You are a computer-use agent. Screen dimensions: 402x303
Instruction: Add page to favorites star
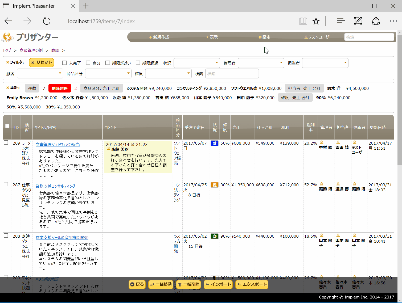click(x=316, y=21)
